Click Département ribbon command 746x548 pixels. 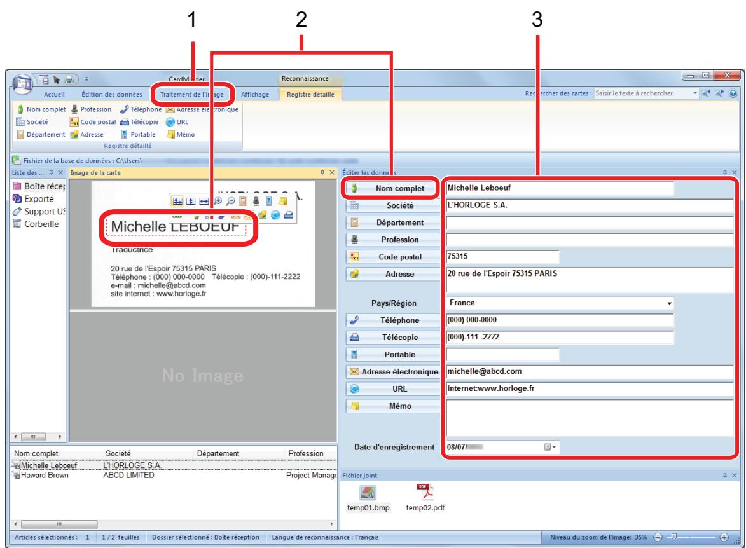[x=41, y=135]
